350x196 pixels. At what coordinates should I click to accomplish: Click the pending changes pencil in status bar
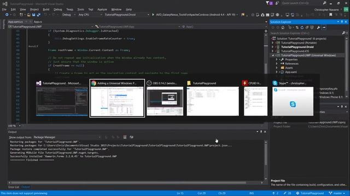coord(287,193)
